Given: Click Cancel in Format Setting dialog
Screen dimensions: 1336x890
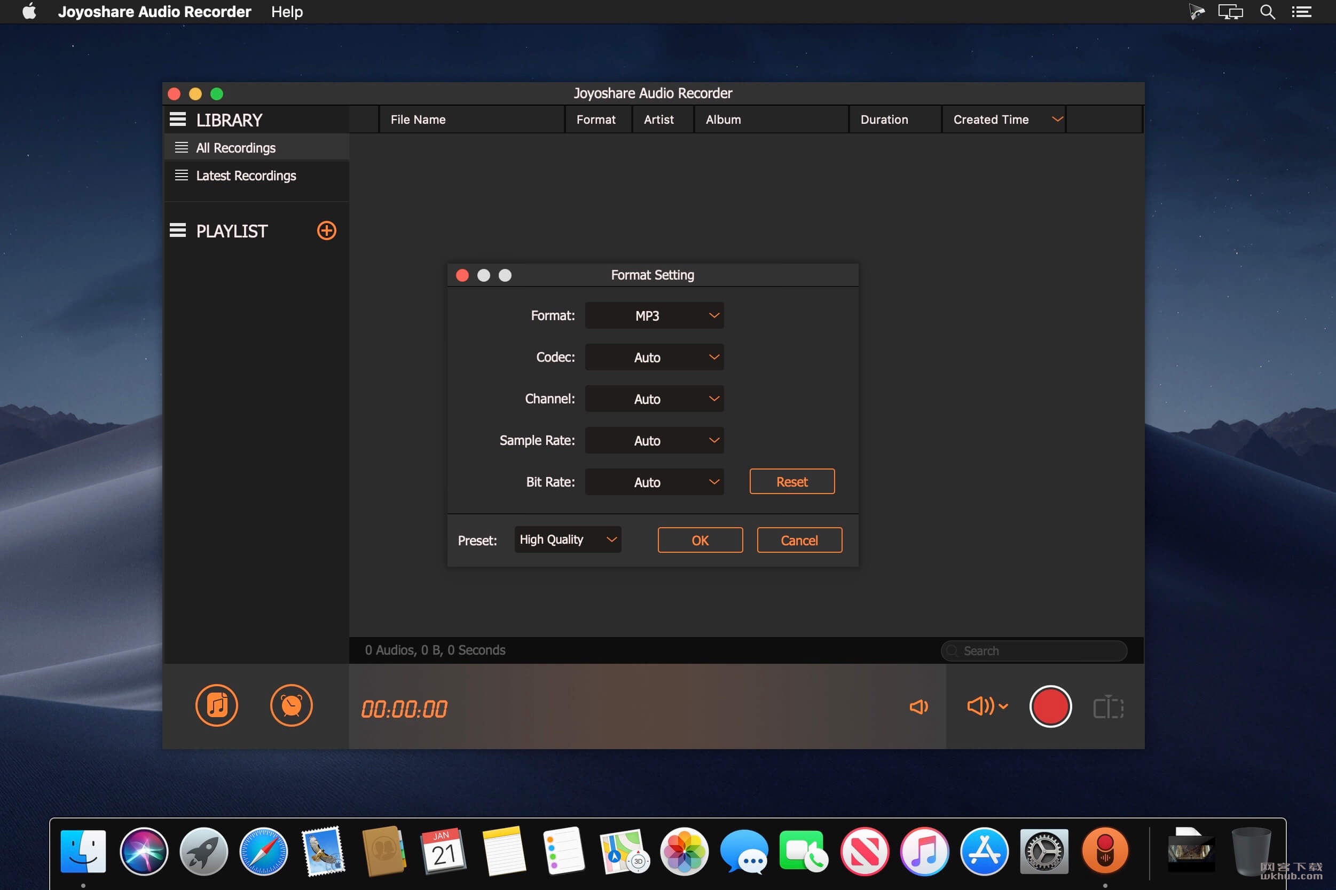Looking at the screenshot, I should [799, 541].
